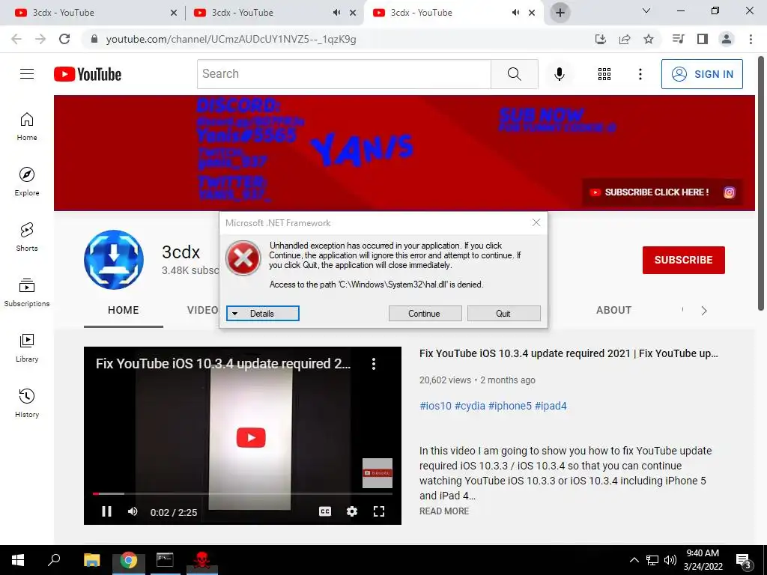This screenshot has height=575, width=767.
Task: Open Home in the sidebar
Action: click(27, 126)
